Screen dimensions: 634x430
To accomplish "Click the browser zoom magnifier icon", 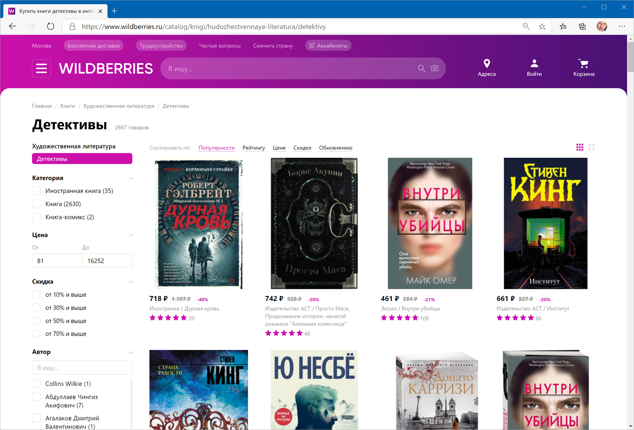I will pyautogui.click(x=526, y=26).
